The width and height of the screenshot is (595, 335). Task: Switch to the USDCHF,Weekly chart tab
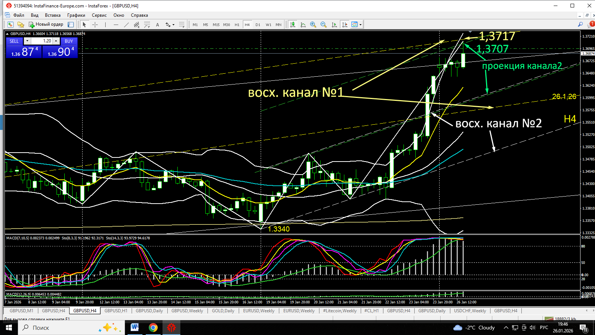470,311
